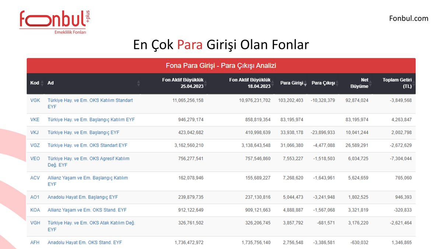Sort by the Para Girişi column
The height and width of the screenshot is (249, 442).
pyautogui.click(x=294, y=83)
